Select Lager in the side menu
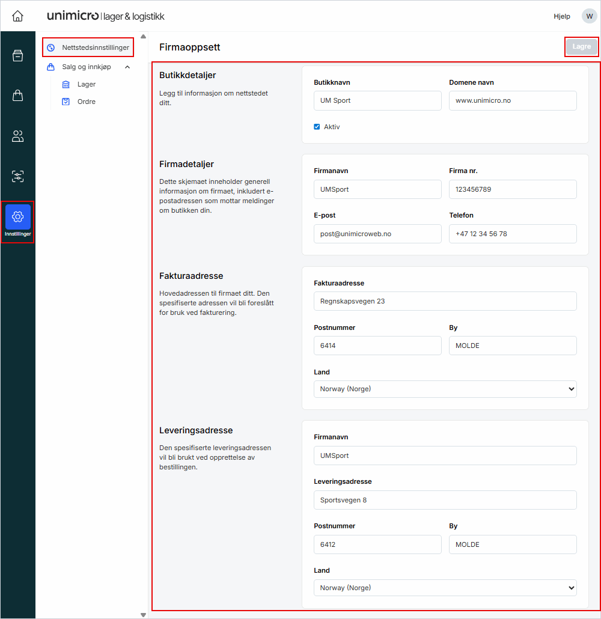 (86, 85)
